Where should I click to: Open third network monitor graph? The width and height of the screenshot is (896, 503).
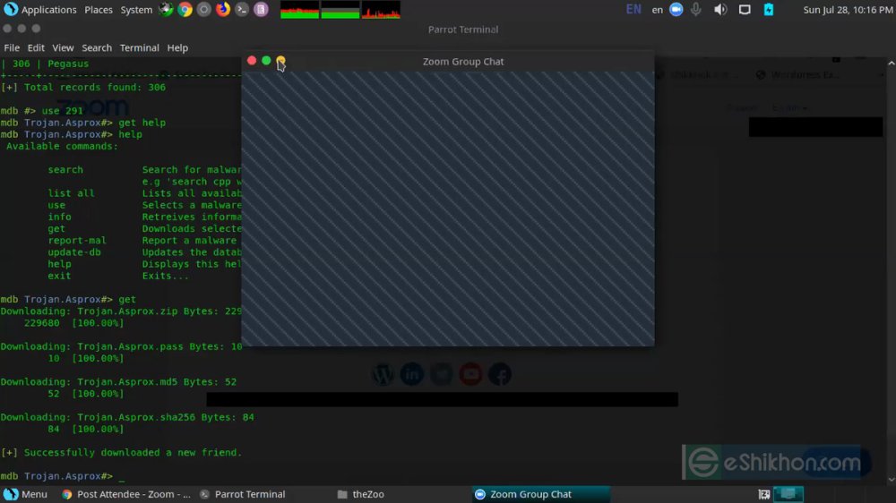tap(381, 10)
